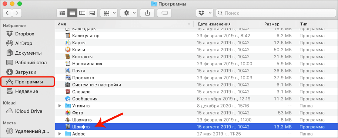The width and height of the screenshot is (338, 138).
Task: Go forward with the right chevron button
Action: [x=17, y=13]
